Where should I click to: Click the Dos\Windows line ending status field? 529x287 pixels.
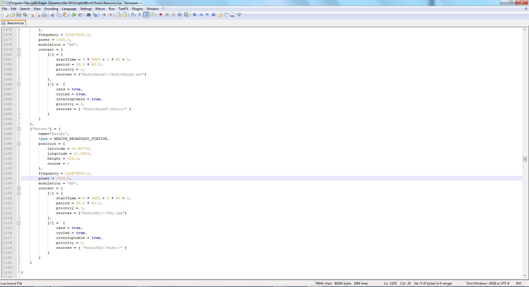[477, 283]
